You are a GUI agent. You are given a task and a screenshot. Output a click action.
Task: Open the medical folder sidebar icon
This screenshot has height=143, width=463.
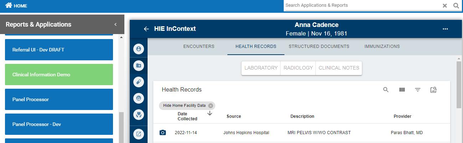(x=139, y=66)
